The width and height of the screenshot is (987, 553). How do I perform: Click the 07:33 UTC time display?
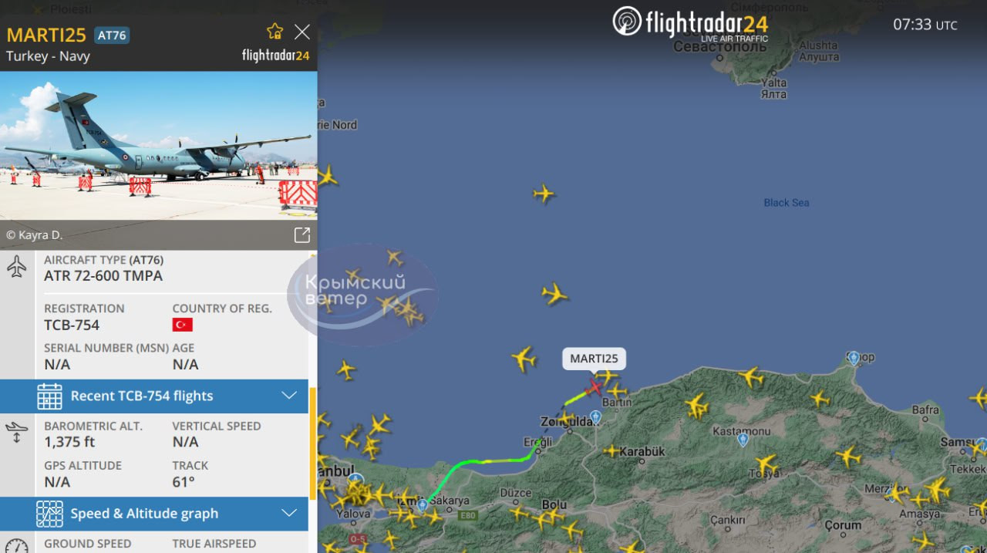[925, 25]
